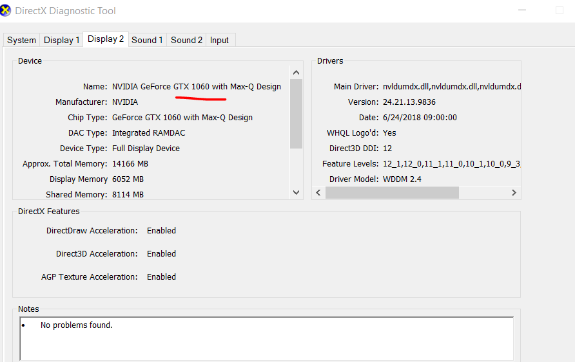Open the Display 1 tab
The height and width of the screenshot is (362, 575).
tap(62, 41)
